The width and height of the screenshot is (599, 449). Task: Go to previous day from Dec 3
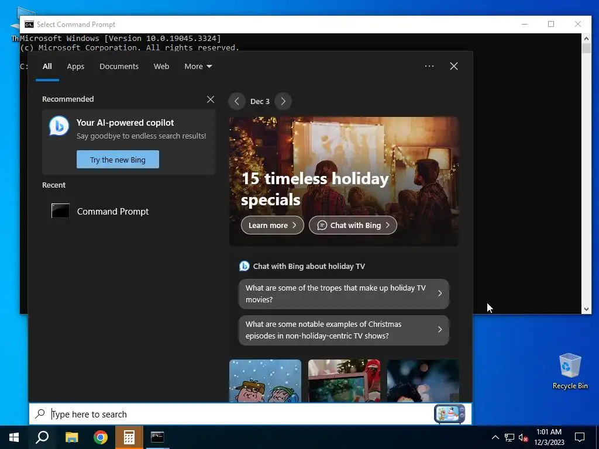(237, 101)
